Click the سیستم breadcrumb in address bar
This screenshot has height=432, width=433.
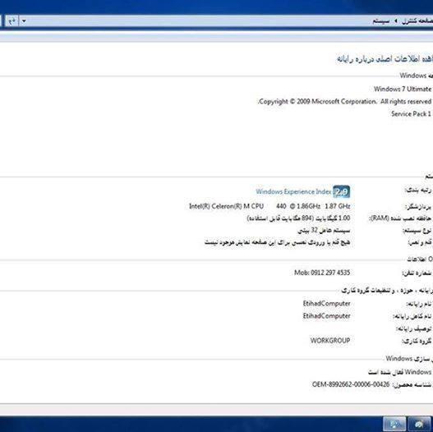tap(380, 21)
